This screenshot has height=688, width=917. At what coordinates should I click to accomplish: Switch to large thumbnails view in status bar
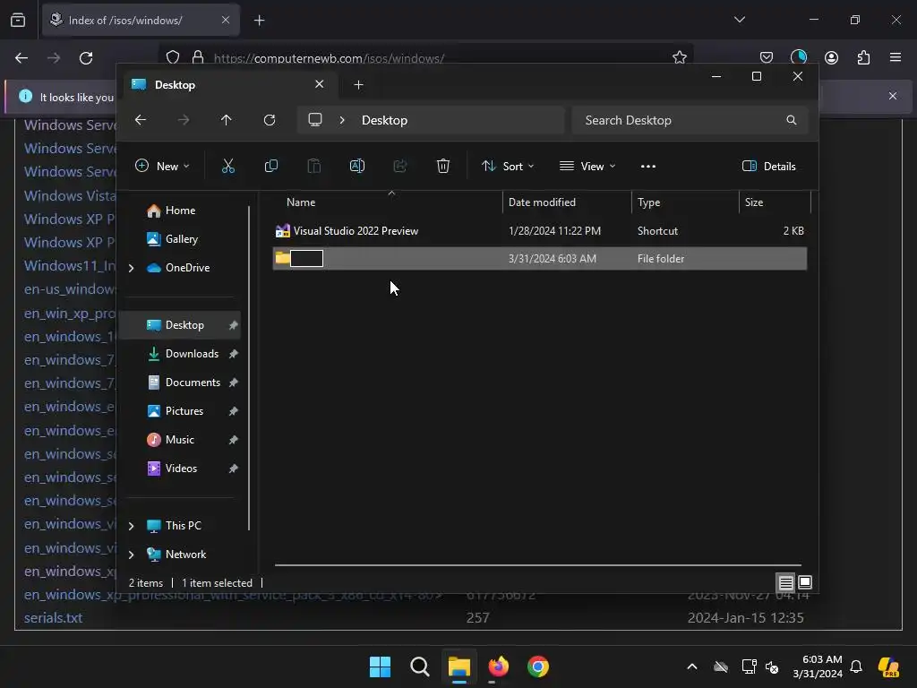coord(805,582)
